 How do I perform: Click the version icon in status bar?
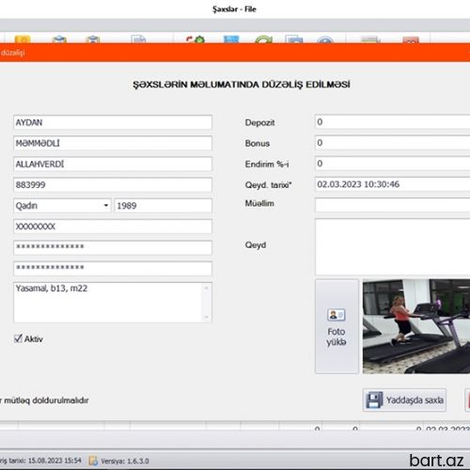coord(93,461)
